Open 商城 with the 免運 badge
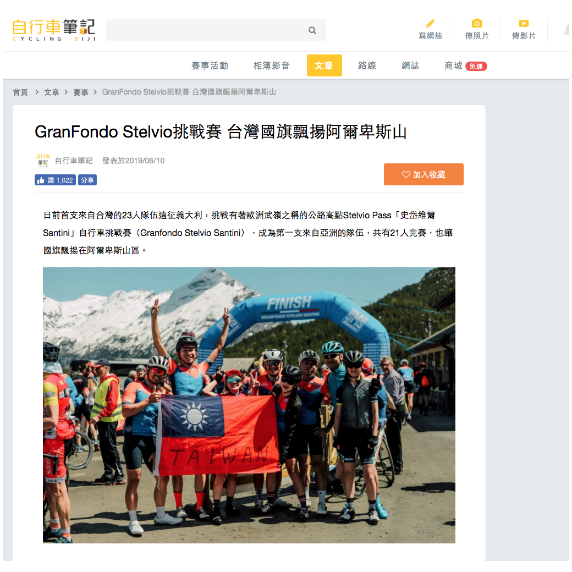The height and width of the screenshot is (572, 572). click(465, 66)
